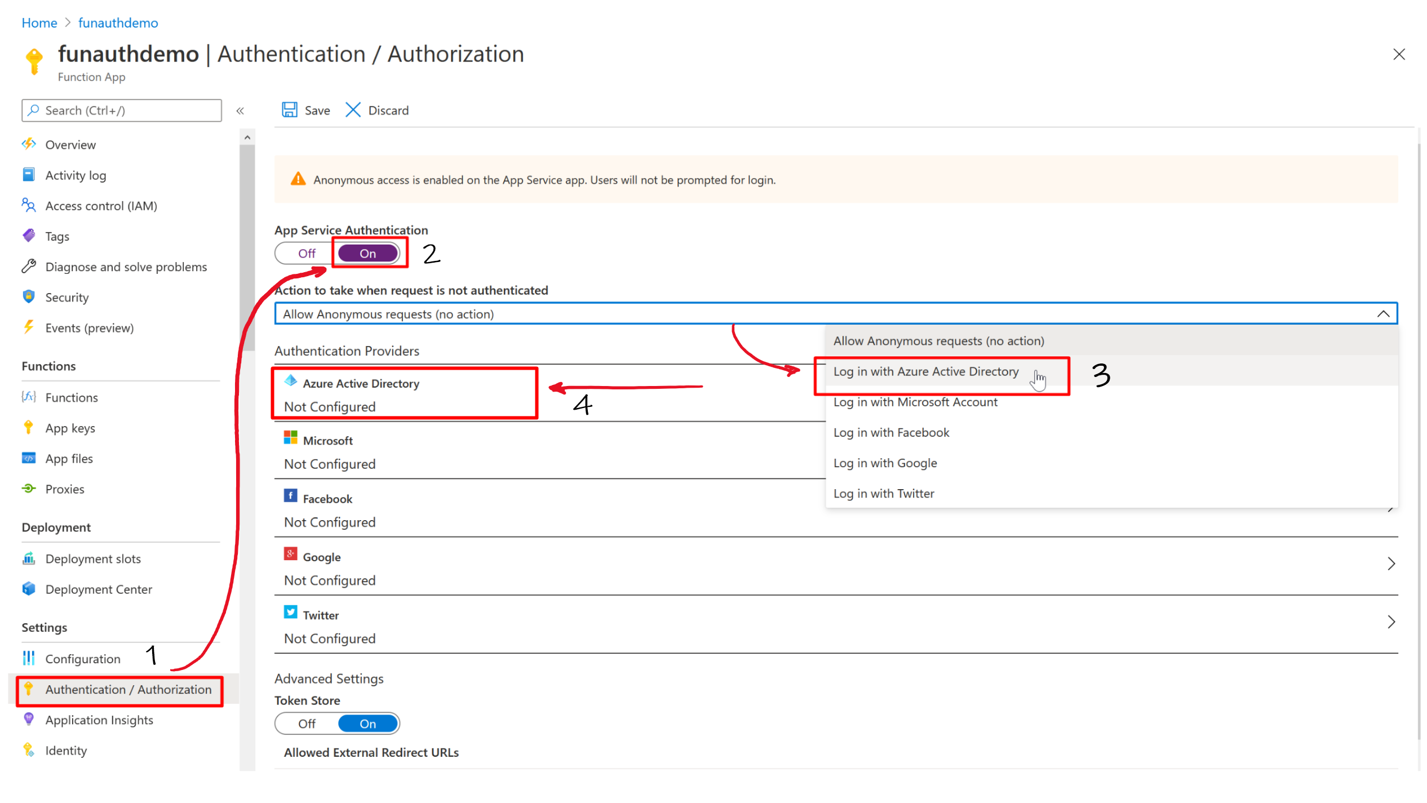Click the Security shield icon

[29, 296]
